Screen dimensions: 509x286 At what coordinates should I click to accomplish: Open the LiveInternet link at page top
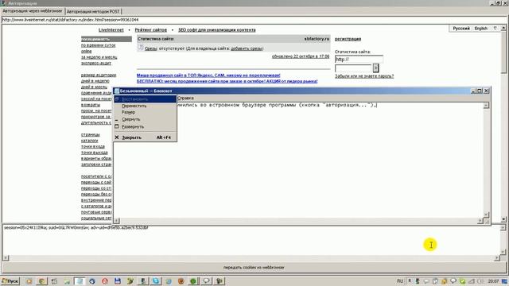(x=111, y=30)
